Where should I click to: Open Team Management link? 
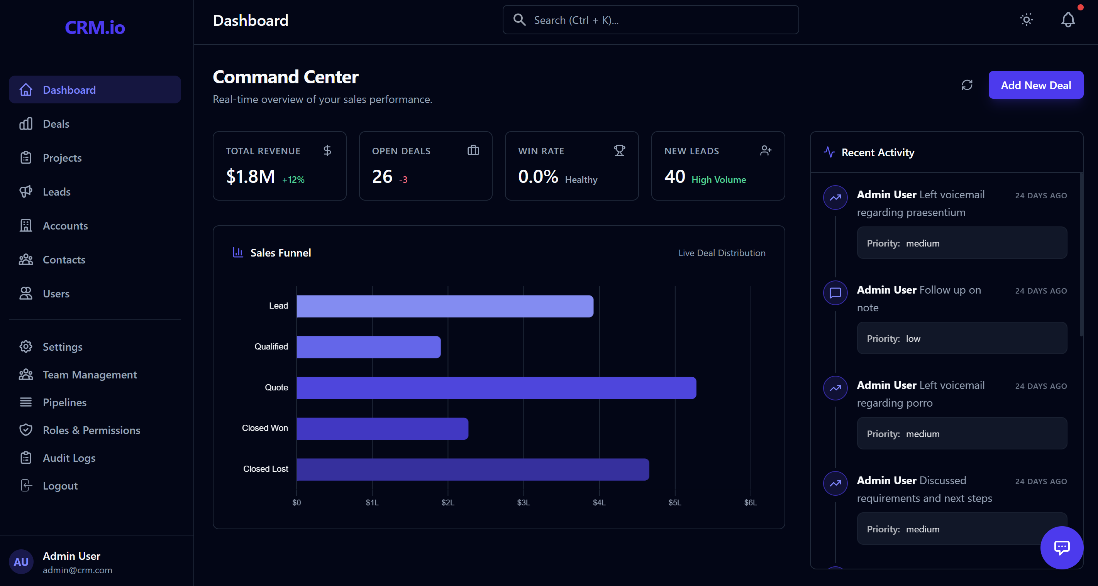pyautogui.click(x=95, y=375)
